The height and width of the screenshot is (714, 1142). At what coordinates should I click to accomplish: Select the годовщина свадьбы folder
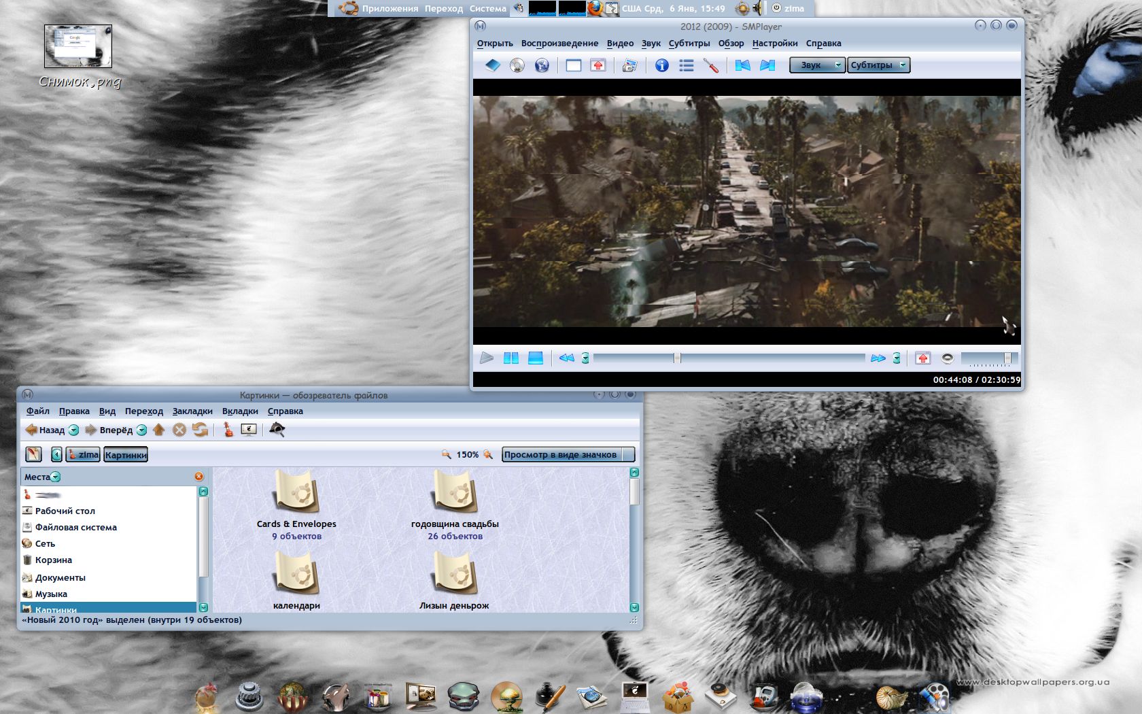(x=455, y=505)
